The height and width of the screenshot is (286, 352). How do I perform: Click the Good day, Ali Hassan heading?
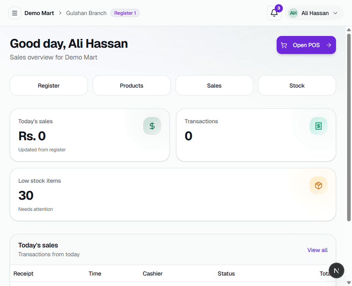point(69,43)
